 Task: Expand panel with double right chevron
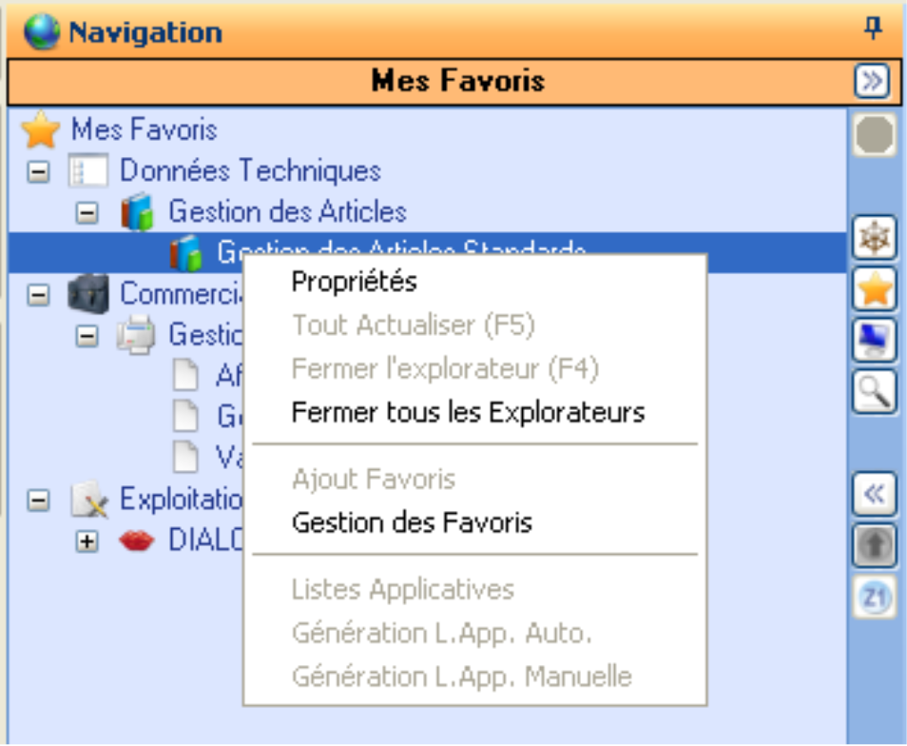point(871,82)
